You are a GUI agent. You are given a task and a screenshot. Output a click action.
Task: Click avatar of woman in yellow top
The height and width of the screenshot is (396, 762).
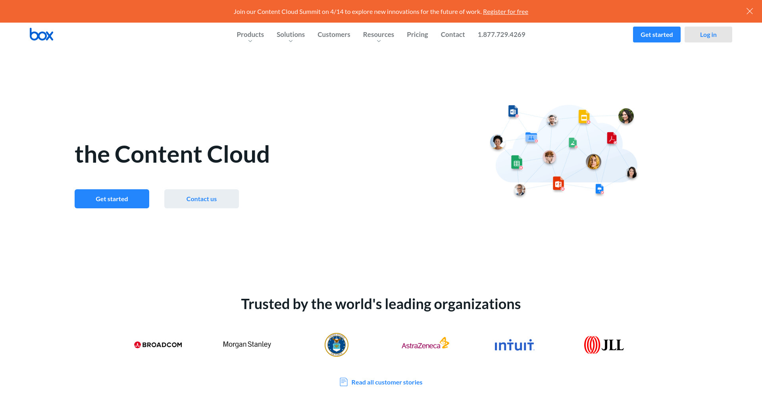tap(497, 142)
